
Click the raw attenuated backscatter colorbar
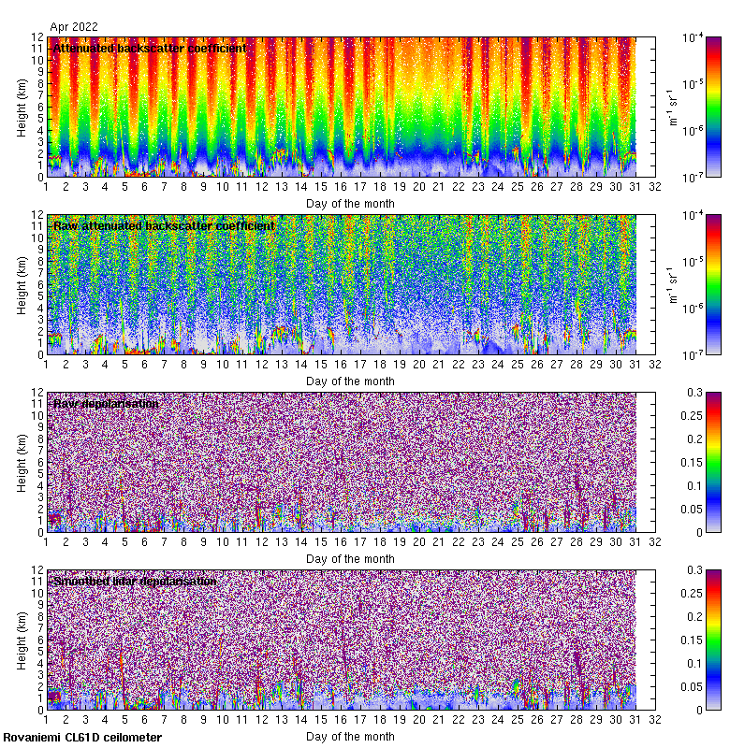713,285
